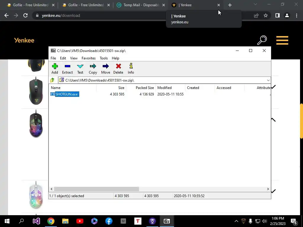Click the microphone tray icon
The image size is (303, 227).
250,221
